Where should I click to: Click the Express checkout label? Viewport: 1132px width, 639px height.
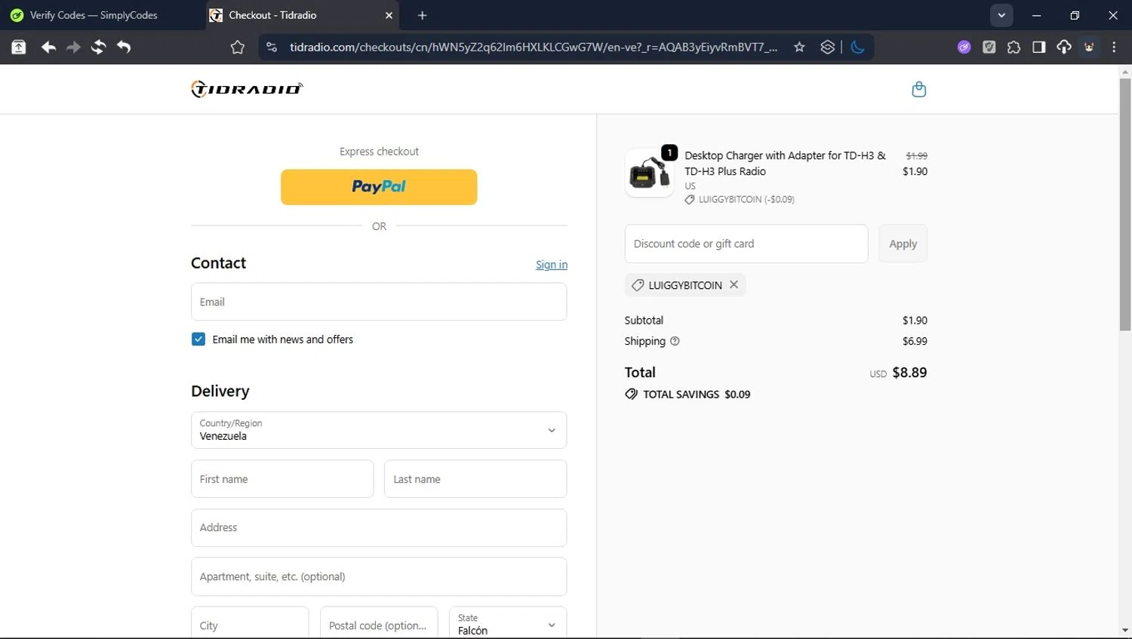click(x=379, y=152)
